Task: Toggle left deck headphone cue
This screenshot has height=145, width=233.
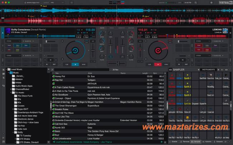Action: [110, 56]
